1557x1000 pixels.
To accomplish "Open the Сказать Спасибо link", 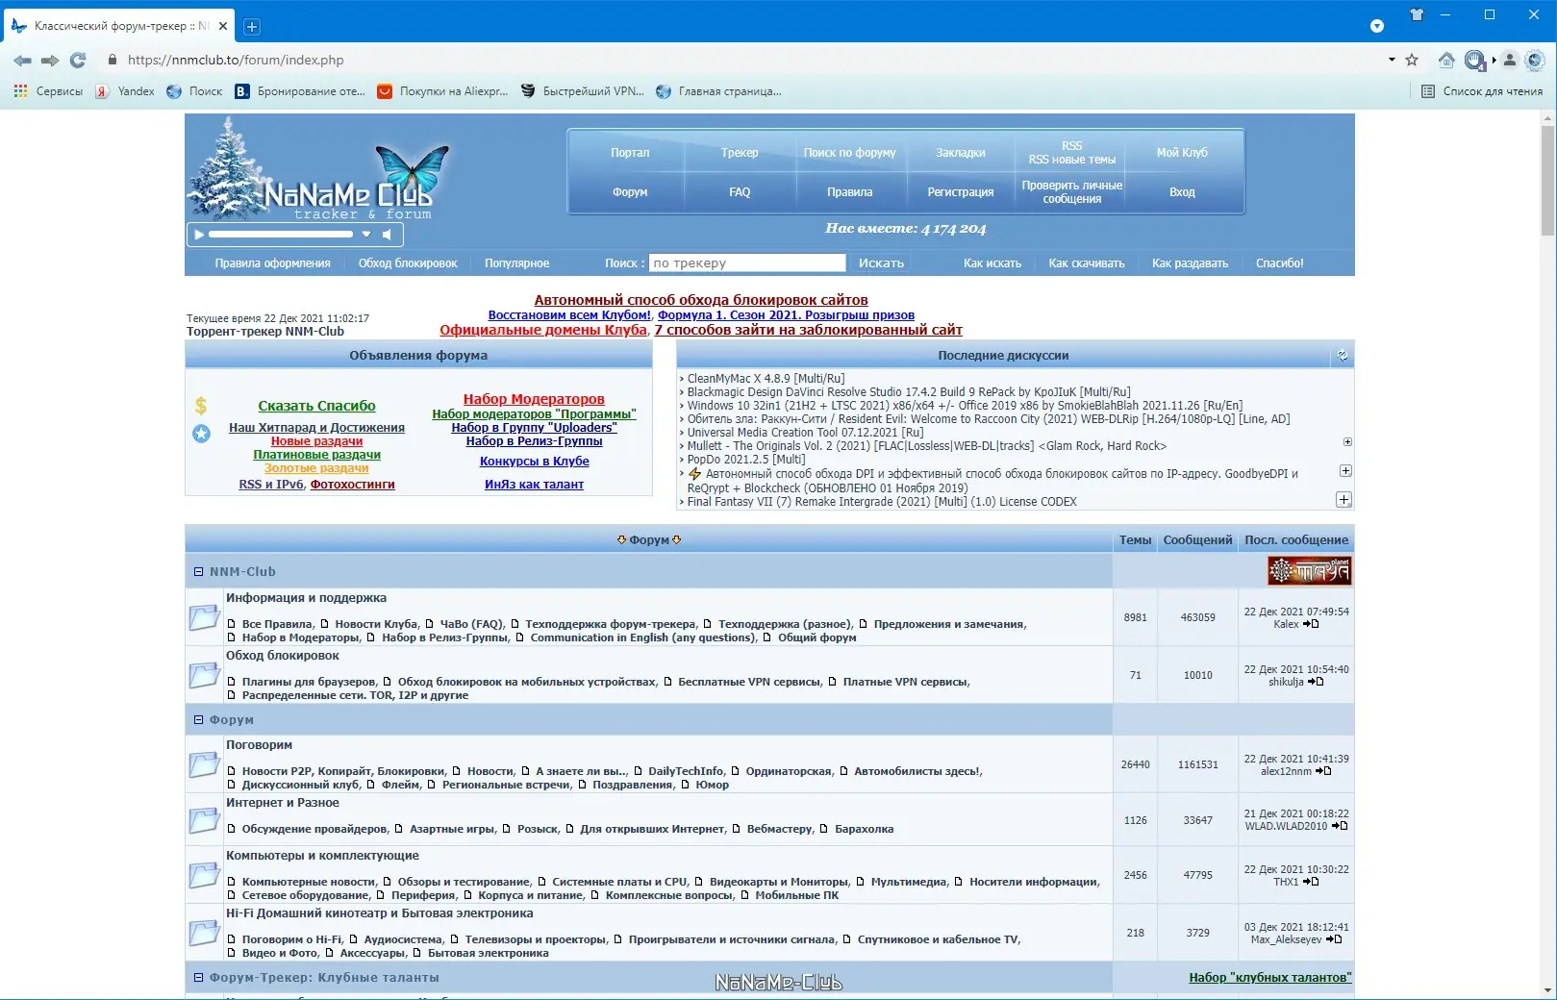I will point(317,405).
